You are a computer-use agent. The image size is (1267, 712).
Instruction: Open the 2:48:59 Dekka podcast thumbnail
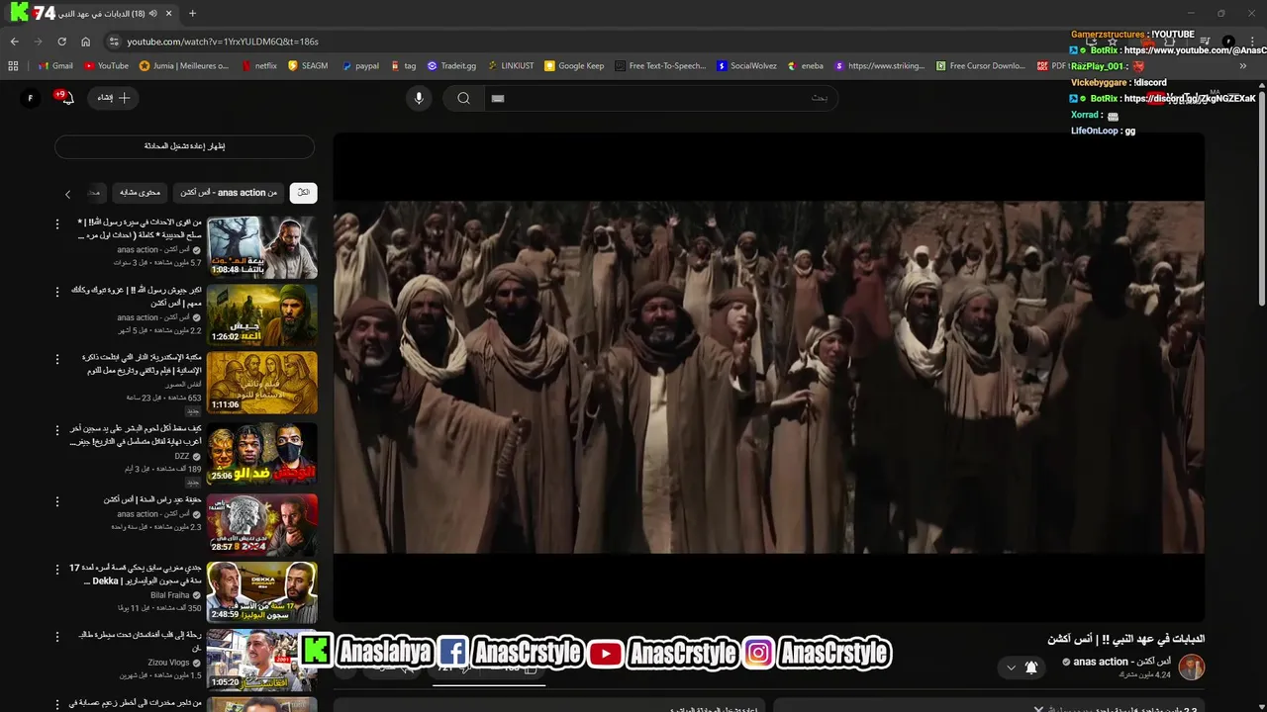(x=262, y=592)
